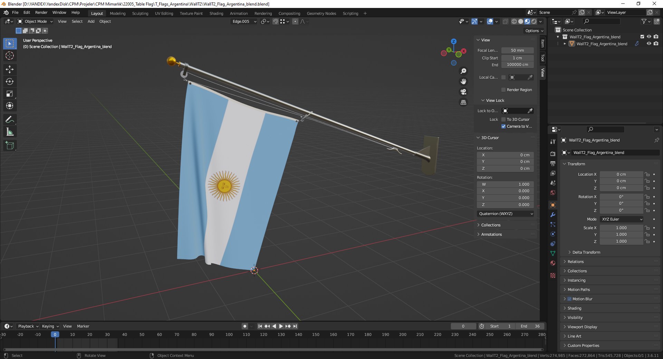Choose the Rotate tool

tap(10, 81)
